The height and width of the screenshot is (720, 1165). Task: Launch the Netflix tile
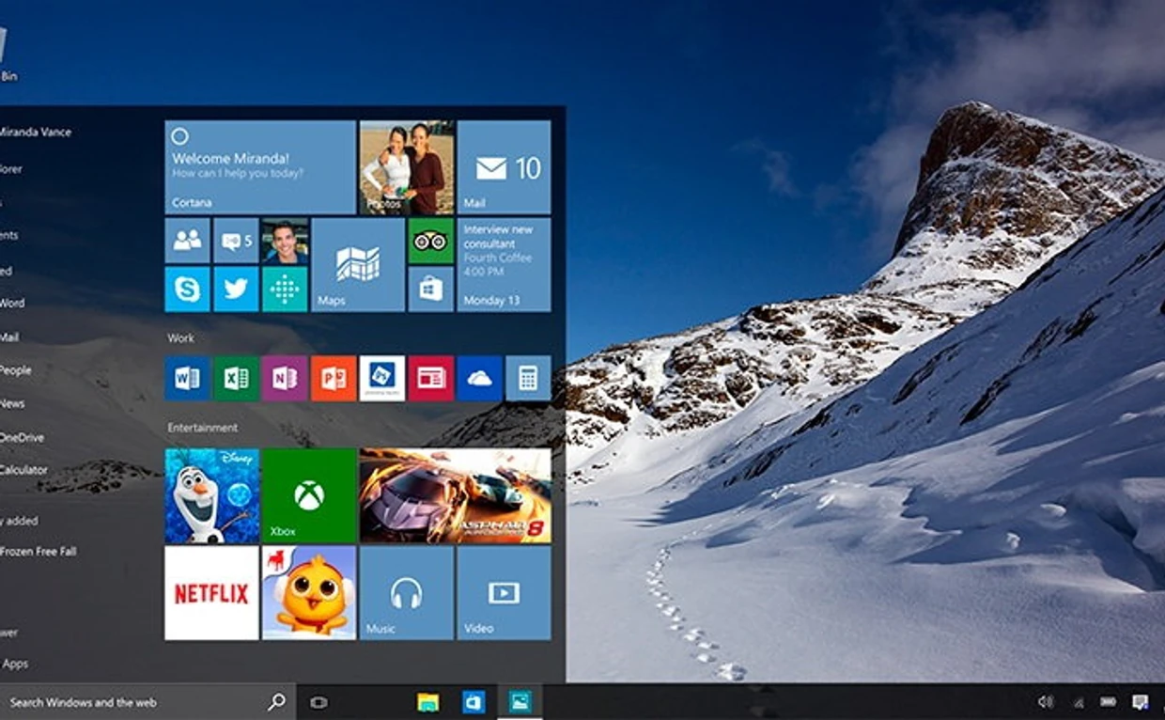(x=211, y=593)
